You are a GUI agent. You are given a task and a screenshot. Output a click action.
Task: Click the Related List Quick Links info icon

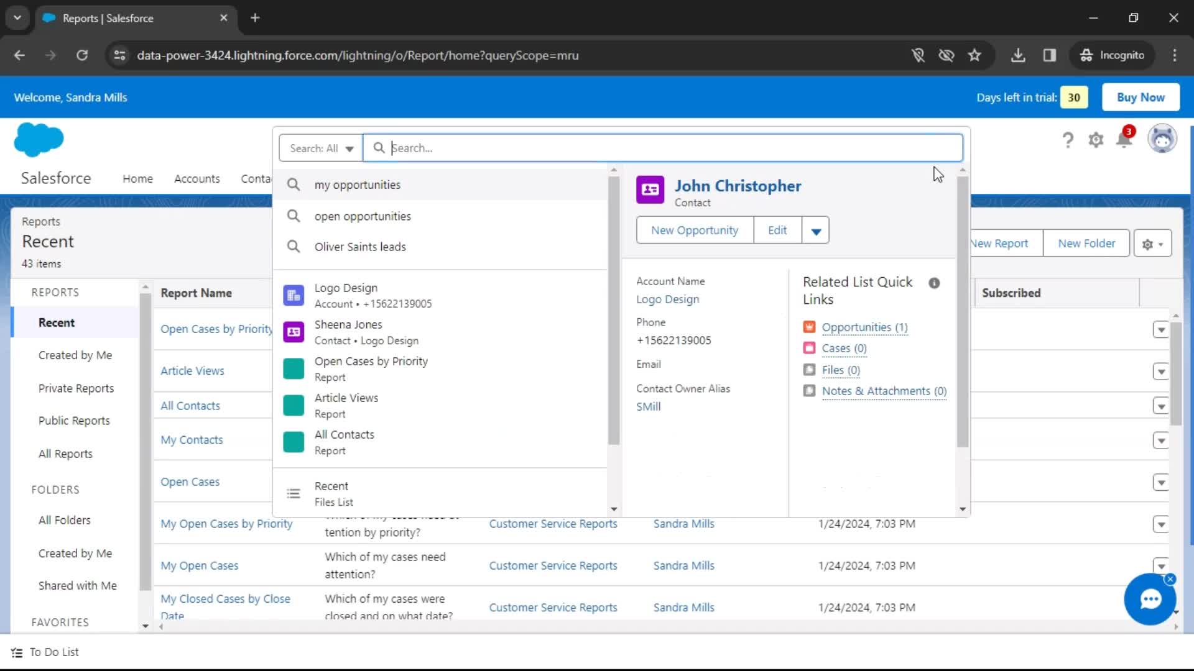pos(934,283)
